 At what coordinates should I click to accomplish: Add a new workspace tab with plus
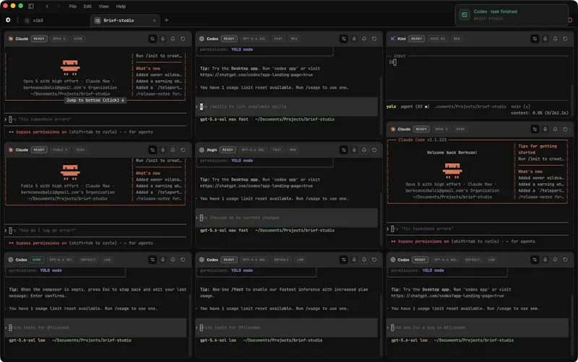pyautogui.click(x=167, y=20)
